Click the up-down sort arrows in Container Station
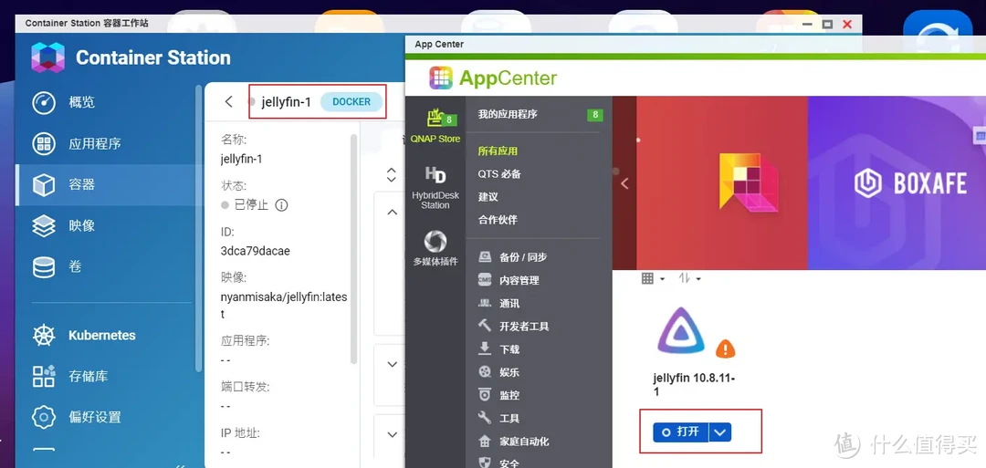Screen dimensions: 986x468 (x=391, y=174)
